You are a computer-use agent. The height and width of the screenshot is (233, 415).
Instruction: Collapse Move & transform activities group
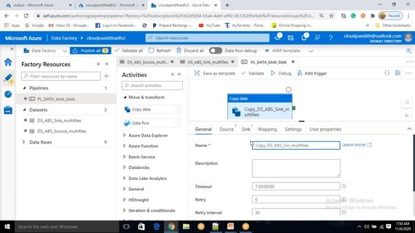tap(125, 97)
